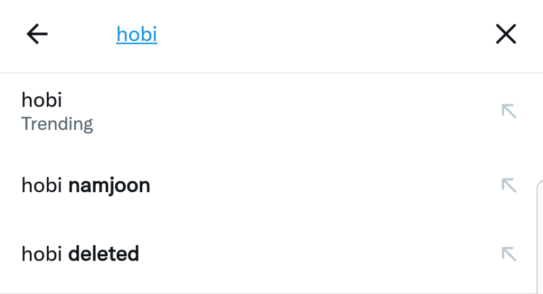The width and height of the screenshot is (543, 294).
Task: Click the bold word 'deleted'
Action: tap(104, 254)
